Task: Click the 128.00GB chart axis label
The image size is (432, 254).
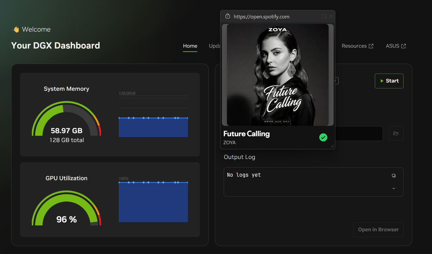Action: click(x=127, y=93)
